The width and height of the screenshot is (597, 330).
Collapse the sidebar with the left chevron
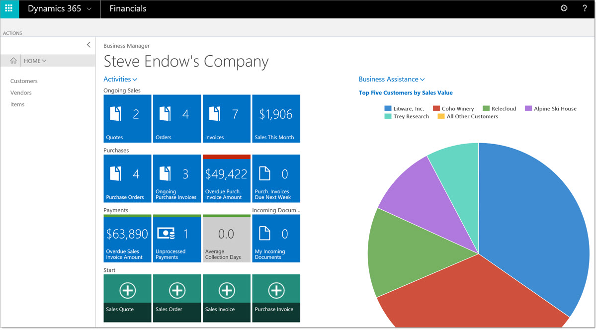(88, 44)
